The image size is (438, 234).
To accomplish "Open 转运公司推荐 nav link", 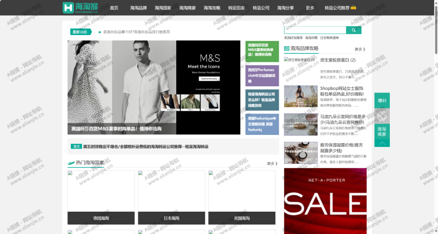I will pyautogui.click(x=337, y=8).
